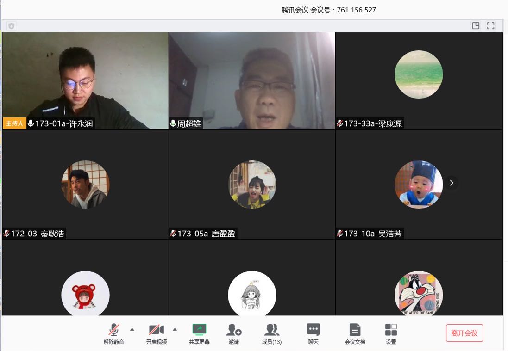Expand video options arrow beside 开启视频
Image resolution: width=508 pixels, height=351 pixels.
175,330
